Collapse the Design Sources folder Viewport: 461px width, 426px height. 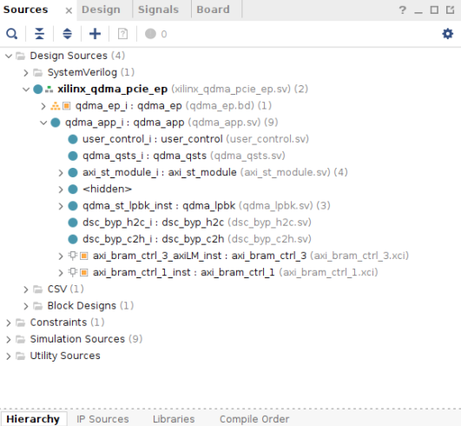[x=9, y=56]
